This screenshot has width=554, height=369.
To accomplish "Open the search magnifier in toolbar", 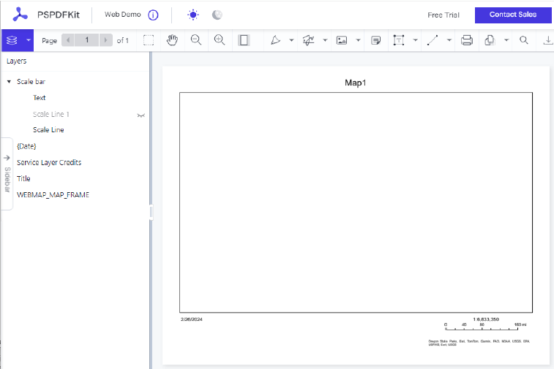I will pos(524,40).
